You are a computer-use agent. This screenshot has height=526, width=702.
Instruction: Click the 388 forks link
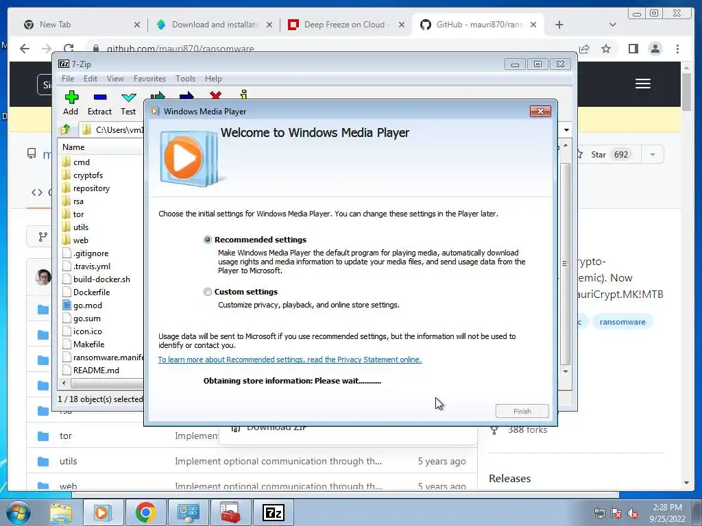click(527, 430)
